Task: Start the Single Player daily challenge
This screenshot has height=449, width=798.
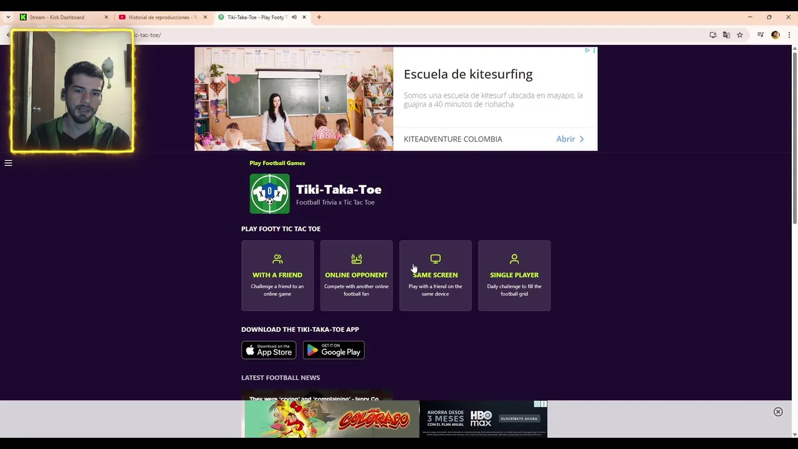Action: [x=514, y=276]
